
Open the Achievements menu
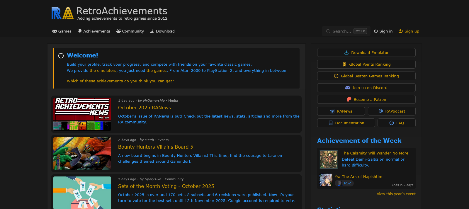[94, 31]
